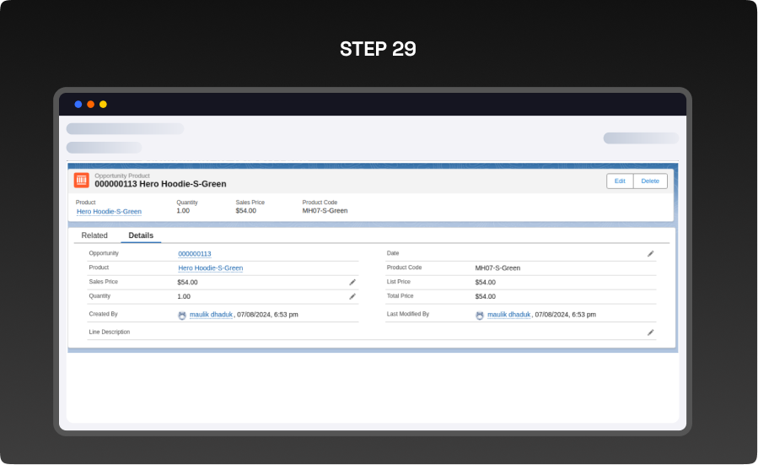This screenshot has height=465, width=758.
Task: Click the pencil icon in Date row
Action: point(650,253)
